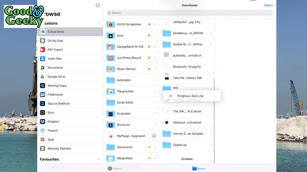Open Secure ShellFish location

pyautogui.click(x=70, y=103)
